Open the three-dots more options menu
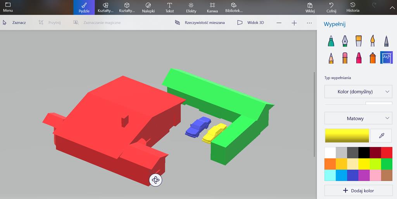Viewport: 397px width, 199px height. (x=309, y=23)
